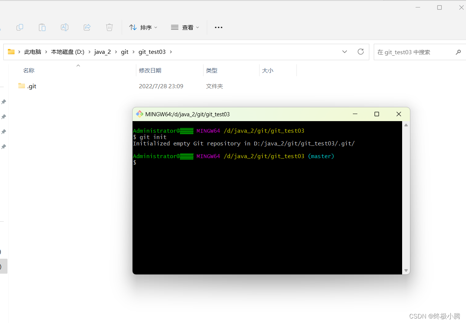This screenshot has height=323, width=466.
Task: Click the Copy icon in Explorer toolbar
Action: coord(20,27)
